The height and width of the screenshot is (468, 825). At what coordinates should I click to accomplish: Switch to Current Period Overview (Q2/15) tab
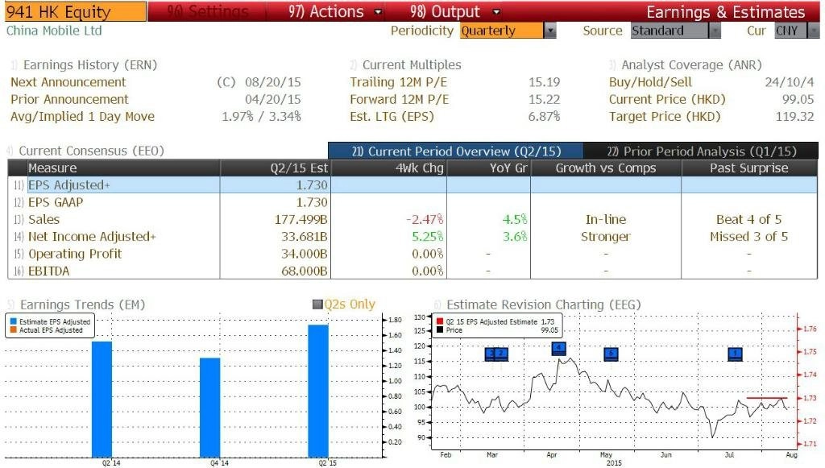click(456, 151)
